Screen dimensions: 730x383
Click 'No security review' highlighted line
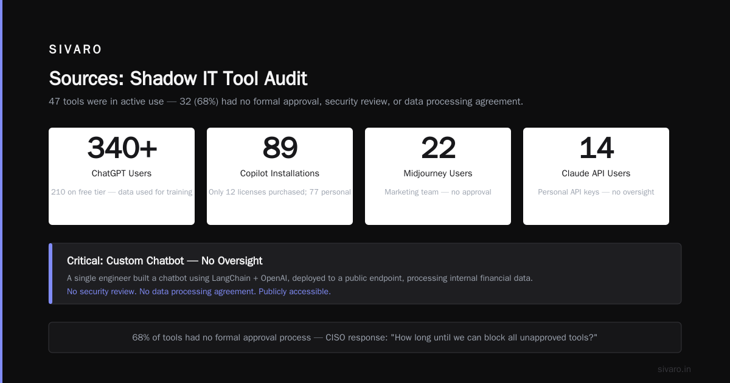[199, 292]
